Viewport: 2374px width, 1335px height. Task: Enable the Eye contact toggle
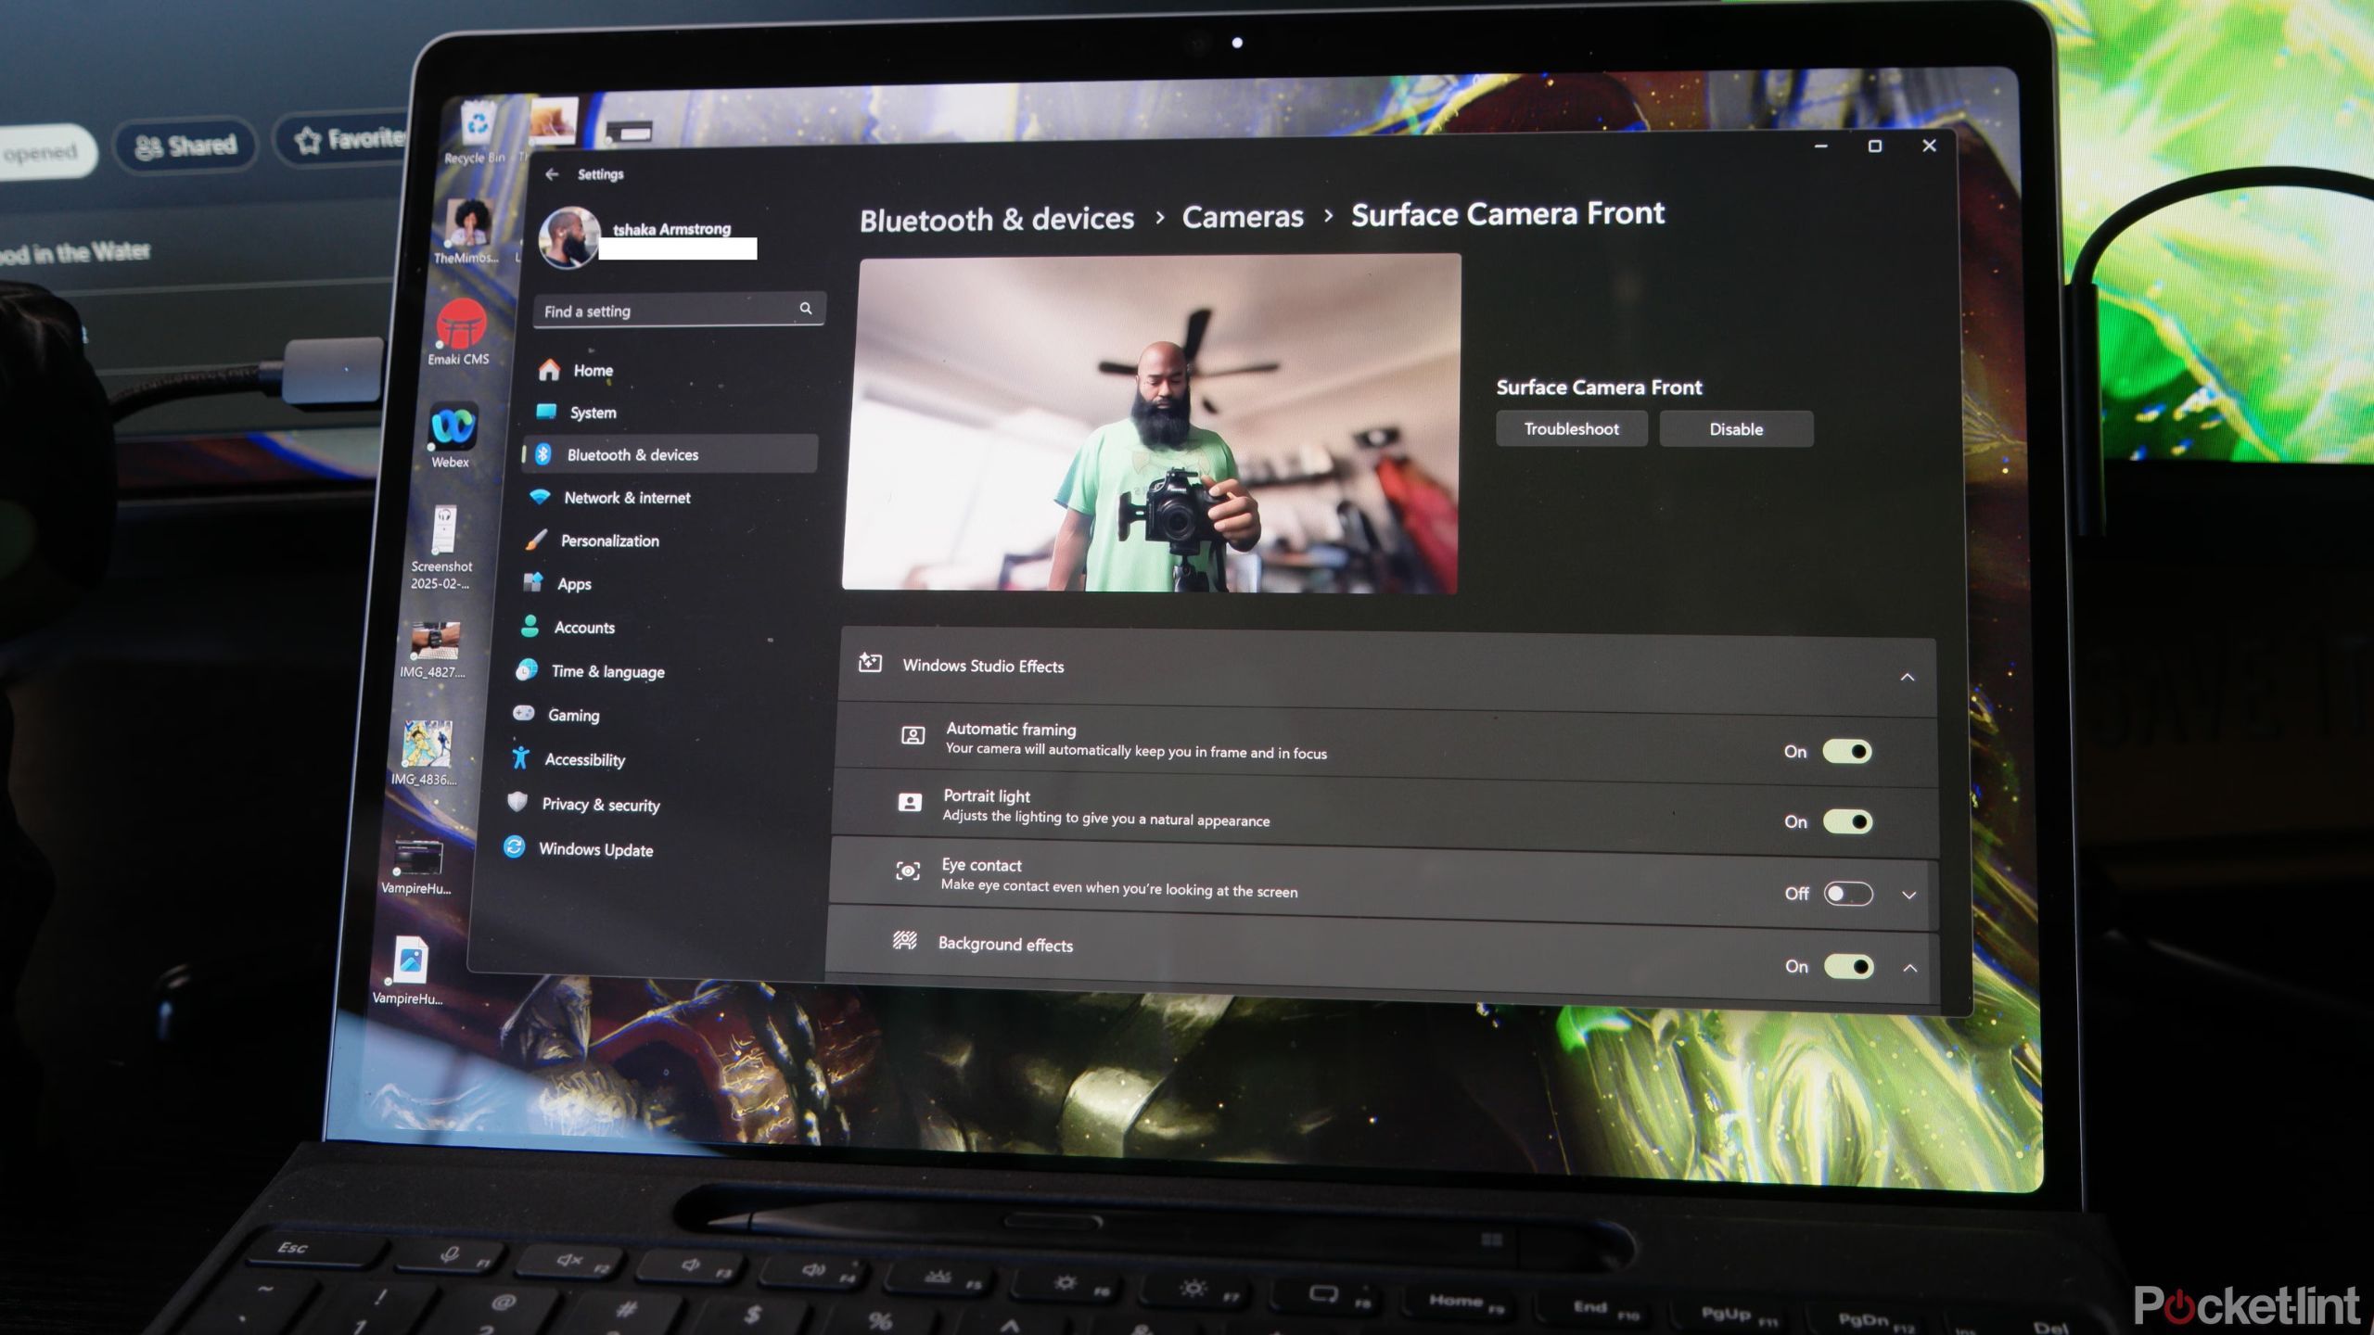1847,894
